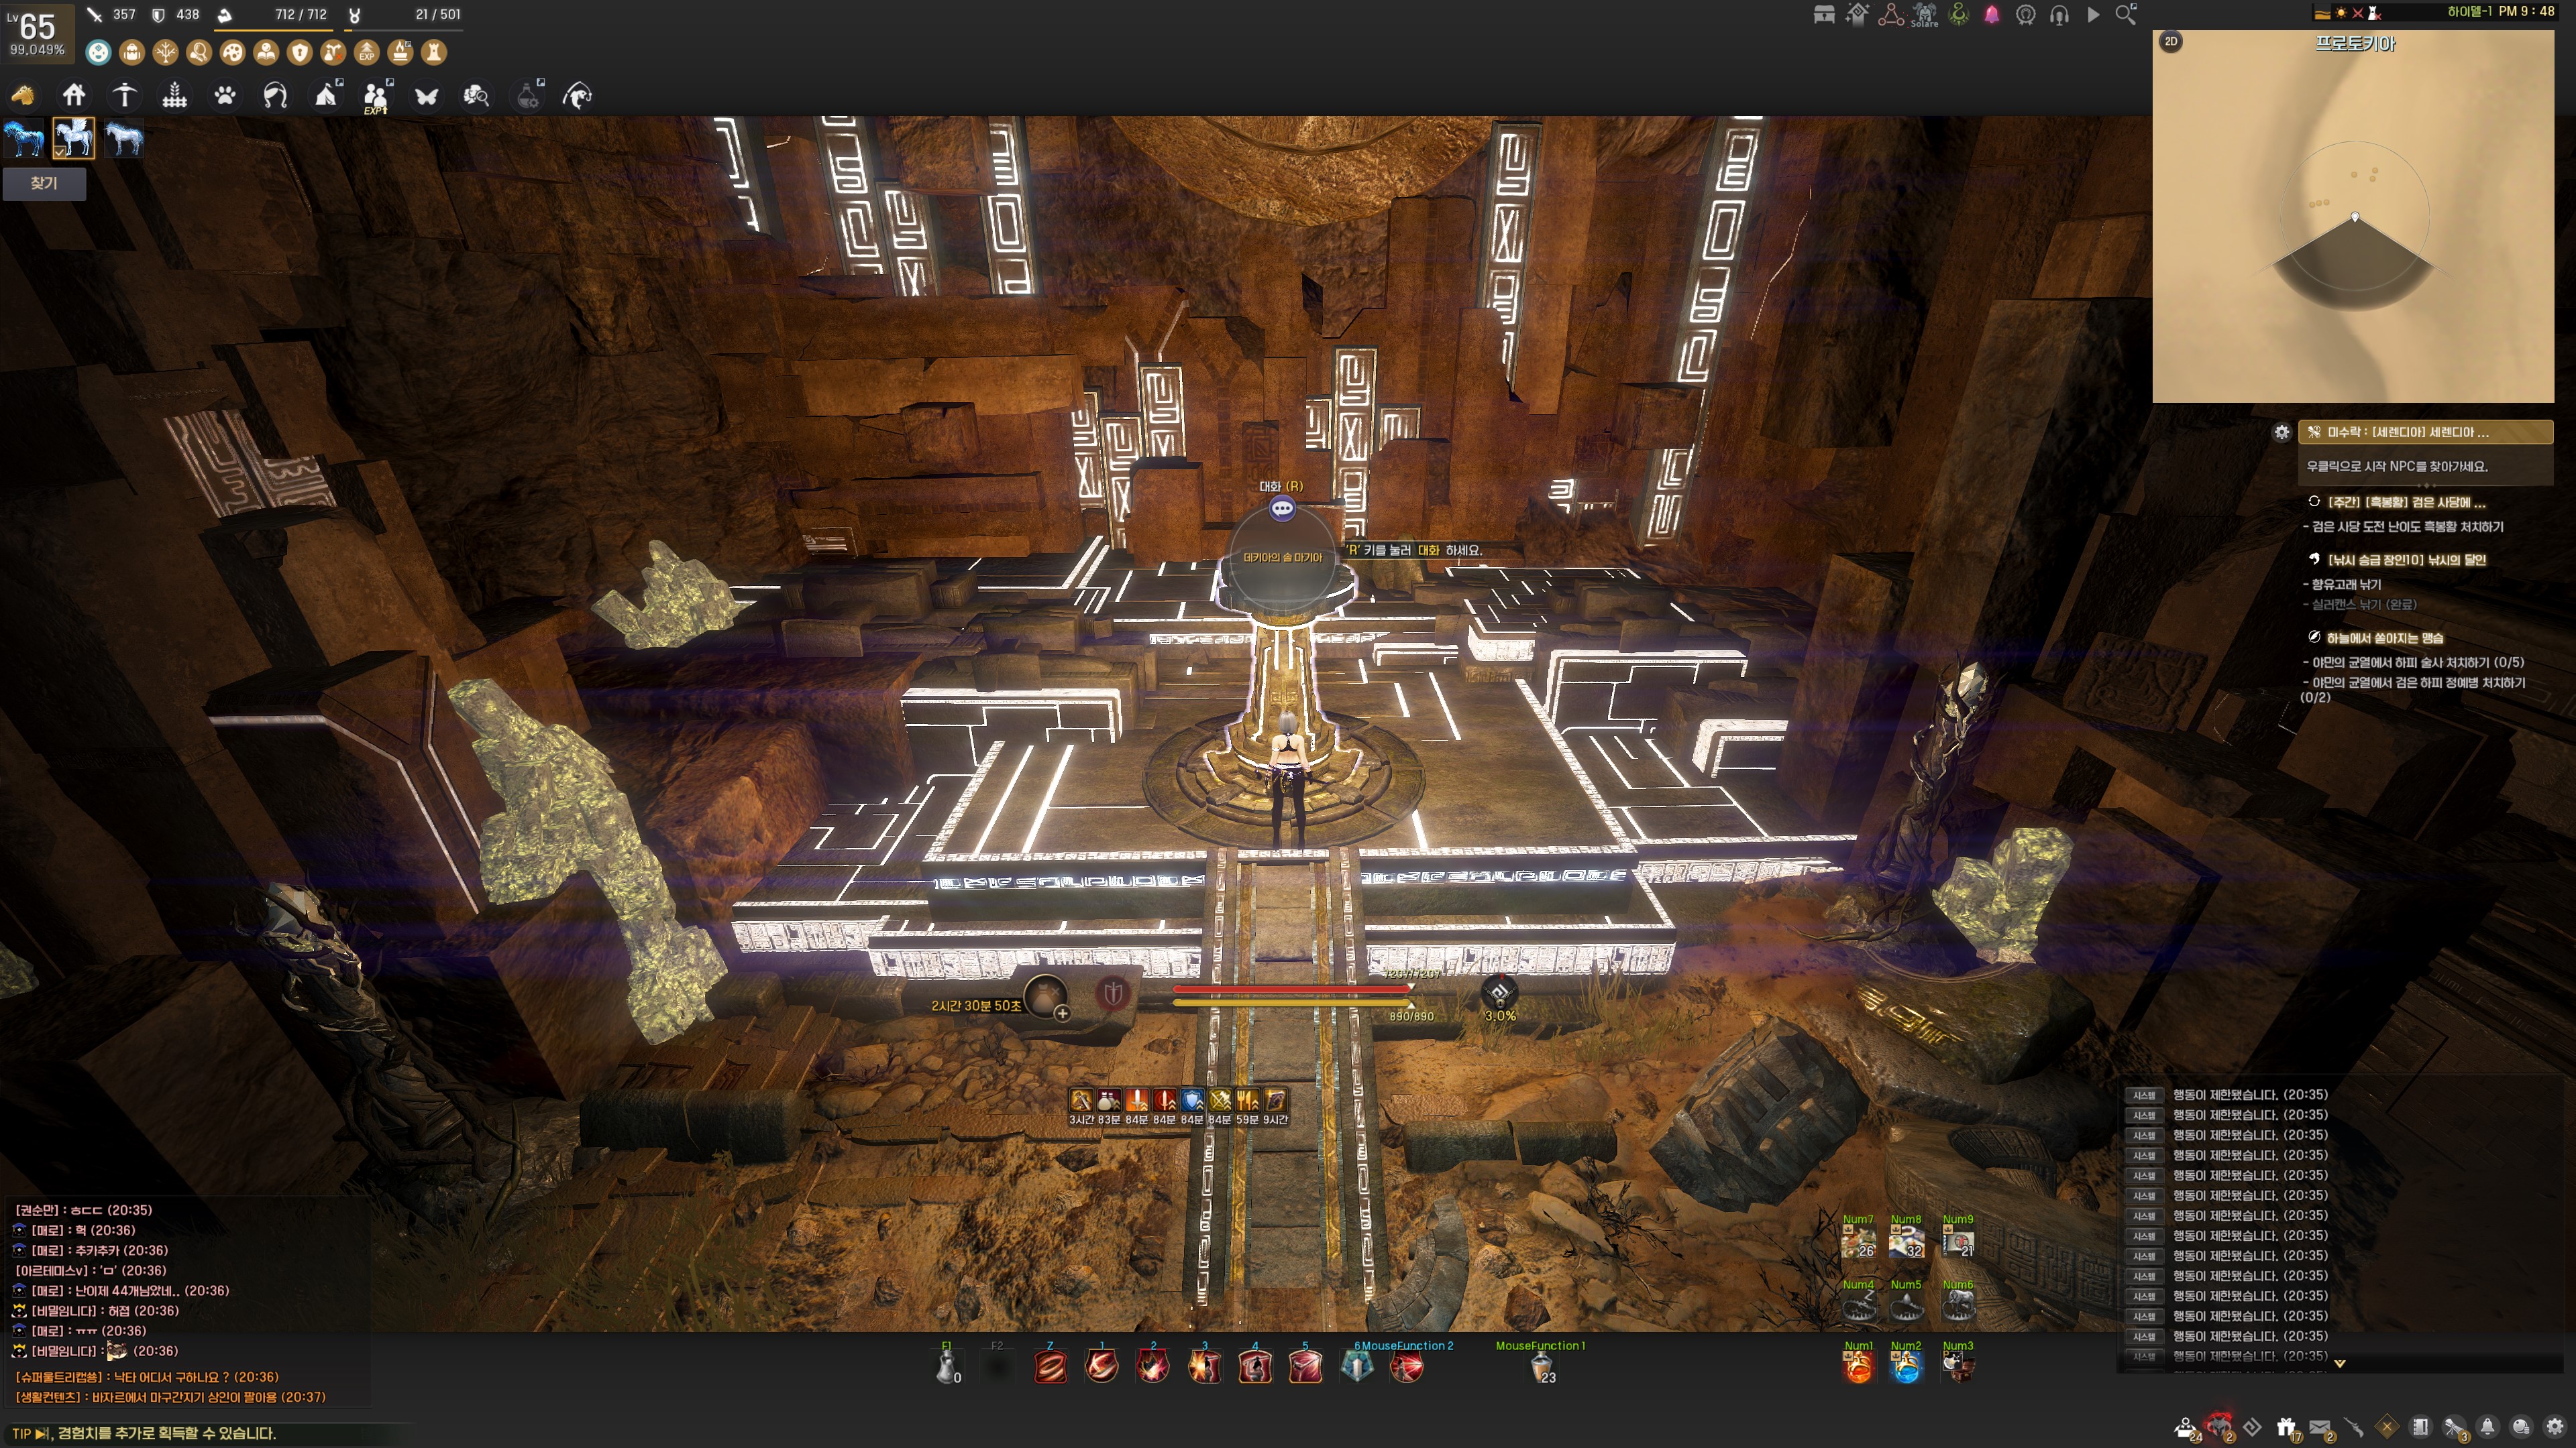This screenshot has height=1448, width=2576.
Task: Click the gift box rewards icon
Action: pyautogui.click(x=2286, y=1427)
